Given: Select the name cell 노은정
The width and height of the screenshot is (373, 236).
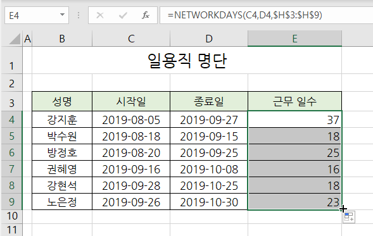Looking at the screenshot, I should pos(62,202).
